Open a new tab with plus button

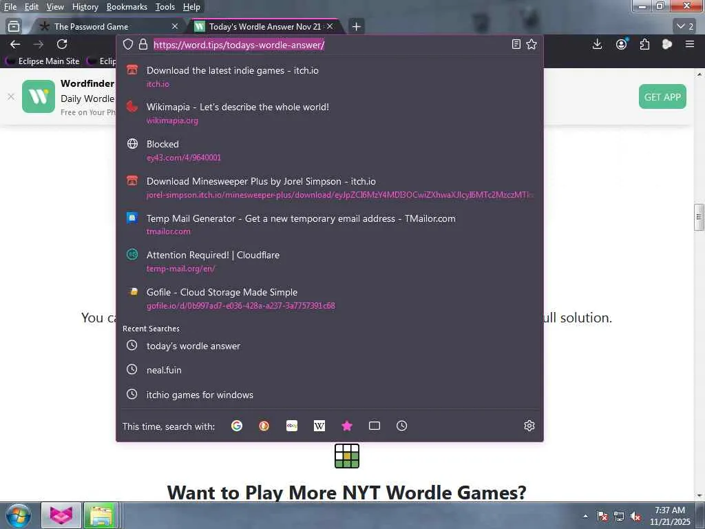pos(356,27)
